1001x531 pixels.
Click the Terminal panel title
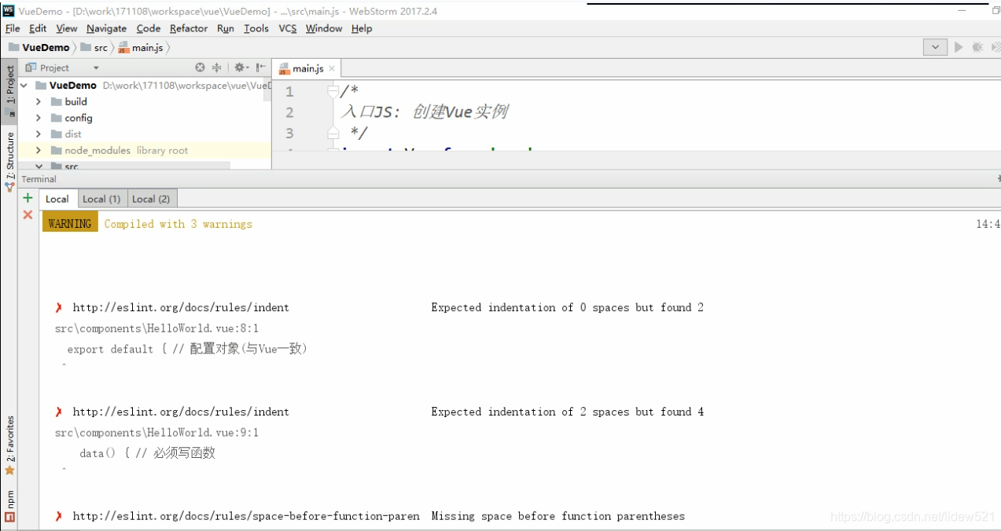pyautogui.click(x=39, y=179)
